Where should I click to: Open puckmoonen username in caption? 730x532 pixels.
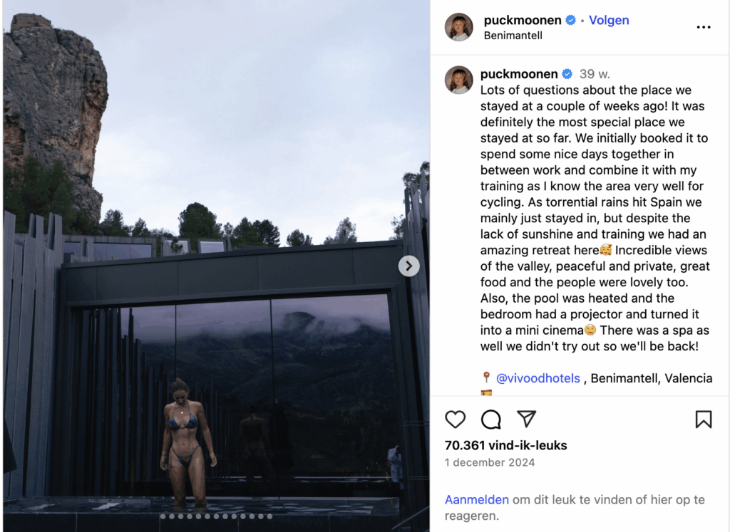519,74
